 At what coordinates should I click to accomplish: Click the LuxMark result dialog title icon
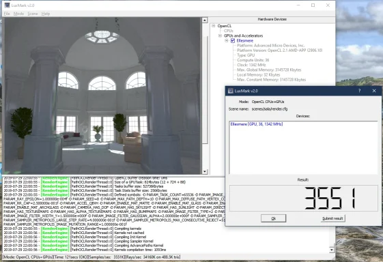230,91
